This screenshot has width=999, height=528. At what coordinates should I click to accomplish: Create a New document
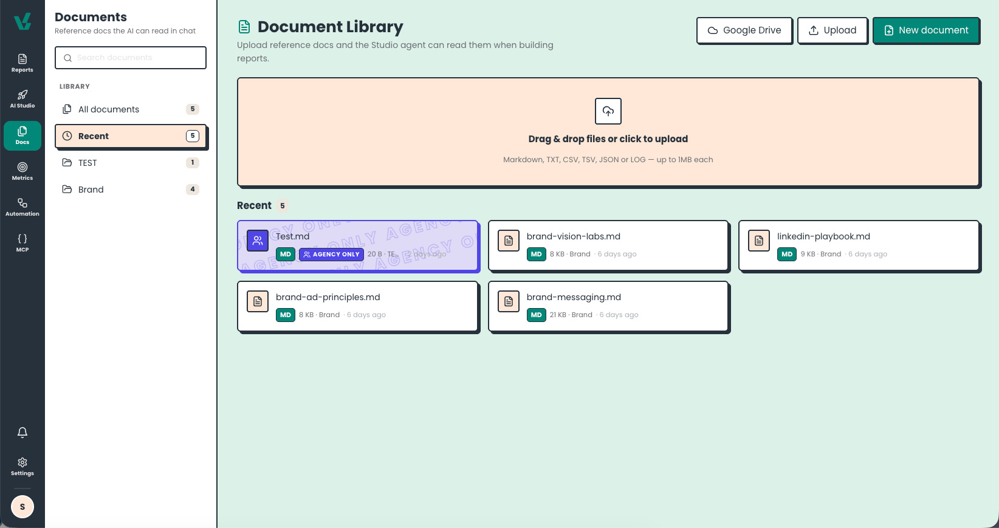coord(926,30)
